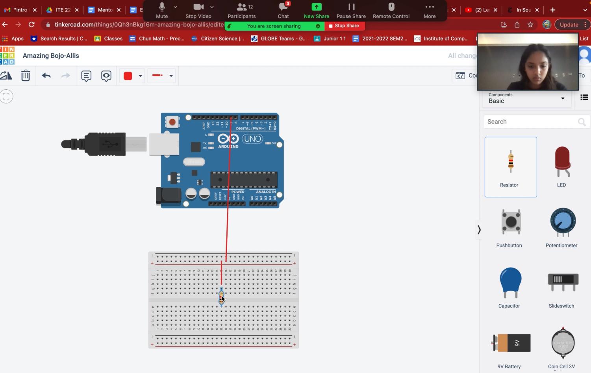Open Zoom Participants panel
591x373 pixels.
[x=242, y=11]
